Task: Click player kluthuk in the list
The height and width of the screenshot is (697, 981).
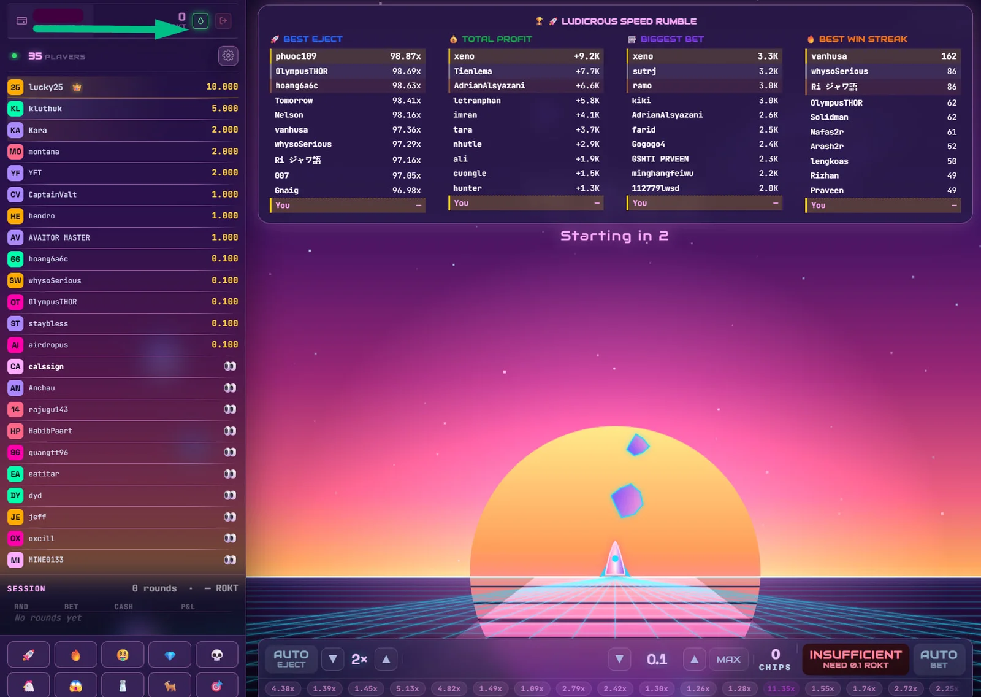Action: [123, 109]
